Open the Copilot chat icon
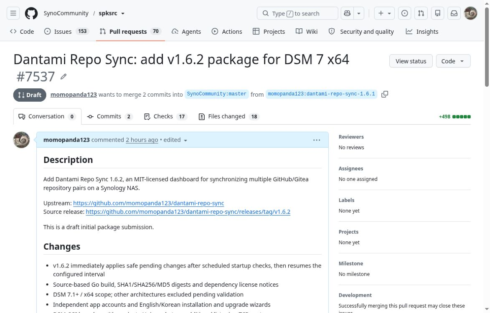The height and width of the screenshot is (313, 490). tap(347, 13)
